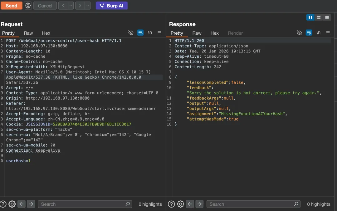Switch Request view to Hex tab
Screen dimensions: 337x211
tap(46, 33)
